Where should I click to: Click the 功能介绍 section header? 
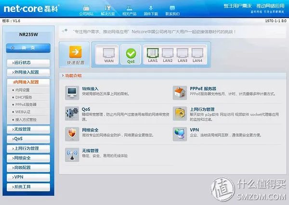click(x=73, y=76)
